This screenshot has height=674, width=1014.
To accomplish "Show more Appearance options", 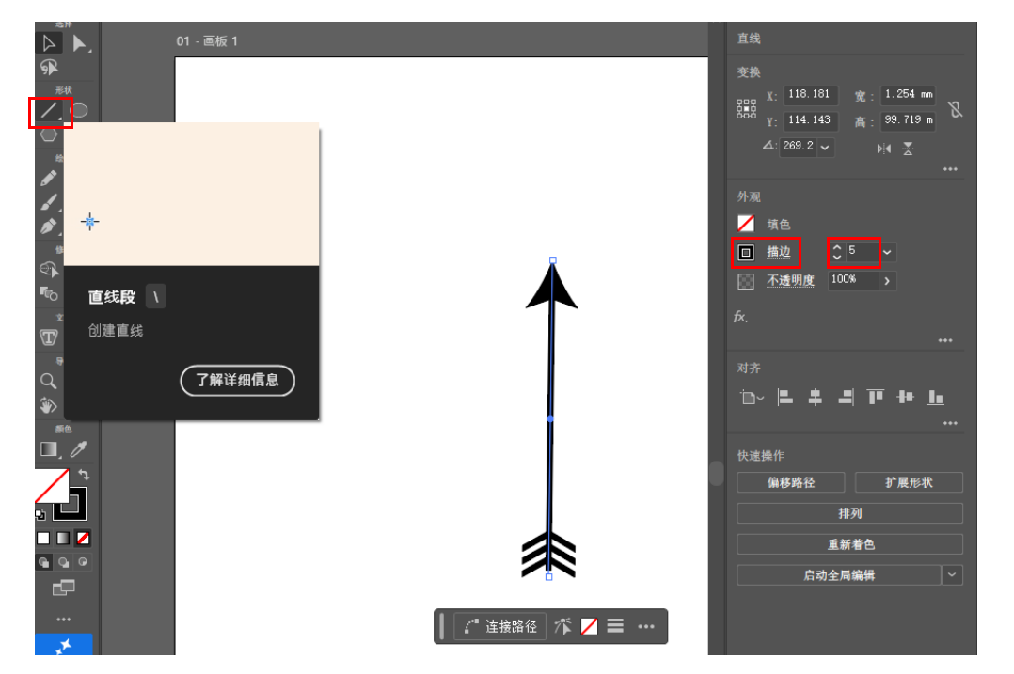I will click(x=945, y=340).
